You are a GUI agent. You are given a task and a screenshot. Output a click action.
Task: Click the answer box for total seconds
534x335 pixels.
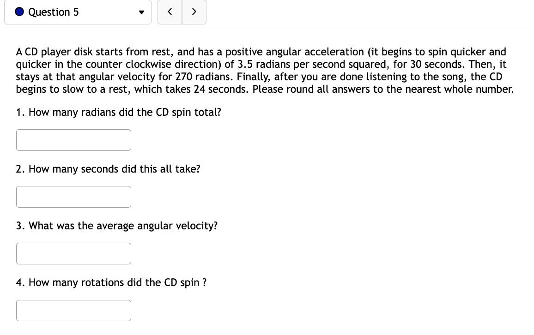coord(73,197)
